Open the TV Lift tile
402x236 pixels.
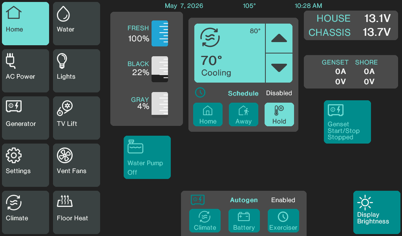tap(77, 118)
